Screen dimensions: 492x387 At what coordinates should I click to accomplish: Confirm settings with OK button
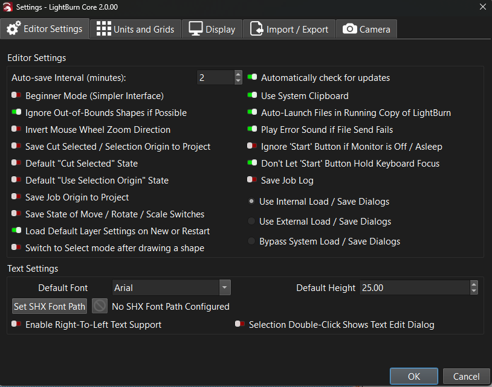tap(414, 376)
